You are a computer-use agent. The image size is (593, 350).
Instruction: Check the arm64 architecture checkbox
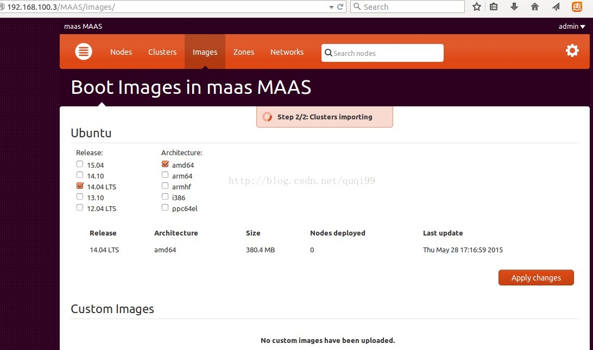[x=165, y=175]
